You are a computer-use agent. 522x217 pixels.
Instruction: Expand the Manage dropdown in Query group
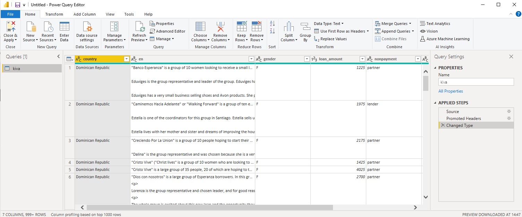pos(162,39)
